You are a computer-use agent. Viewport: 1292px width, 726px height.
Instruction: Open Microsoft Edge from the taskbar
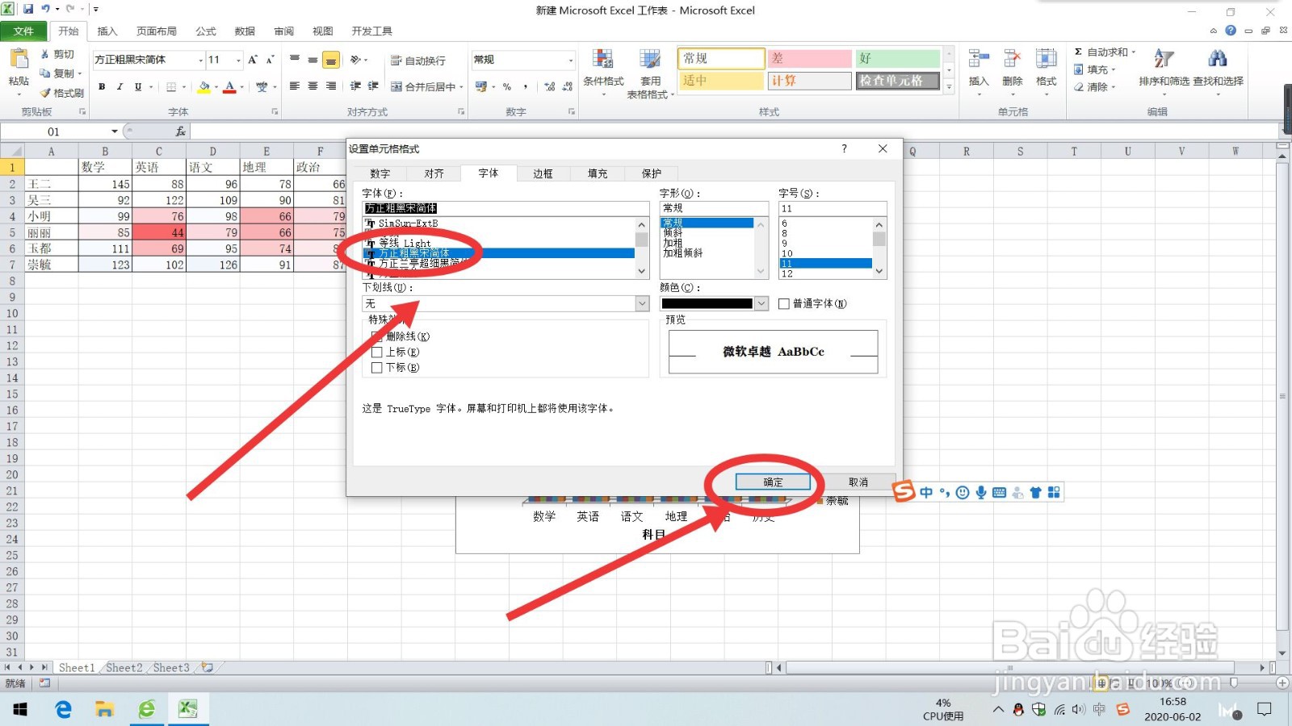pos(62,709)
